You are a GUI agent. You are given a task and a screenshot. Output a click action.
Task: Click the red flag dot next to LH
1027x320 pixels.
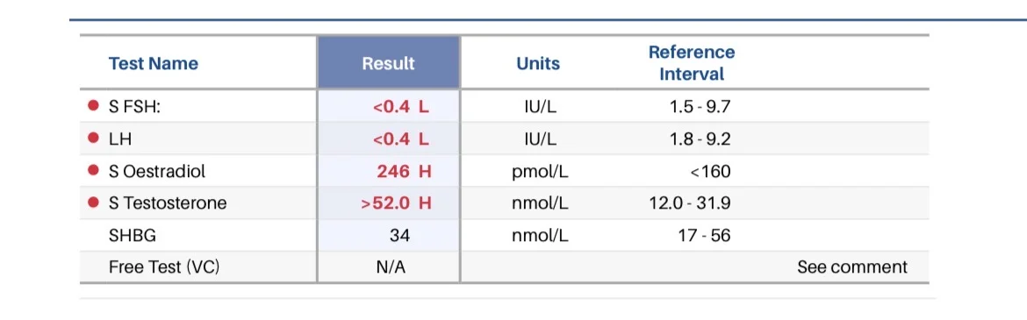(94, 138)
